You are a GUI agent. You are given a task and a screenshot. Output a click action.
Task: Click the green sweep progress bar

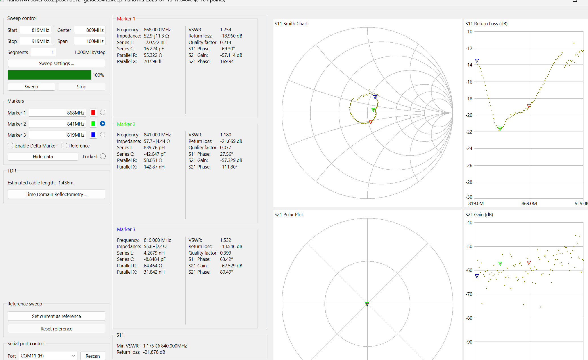pos(49,75)
